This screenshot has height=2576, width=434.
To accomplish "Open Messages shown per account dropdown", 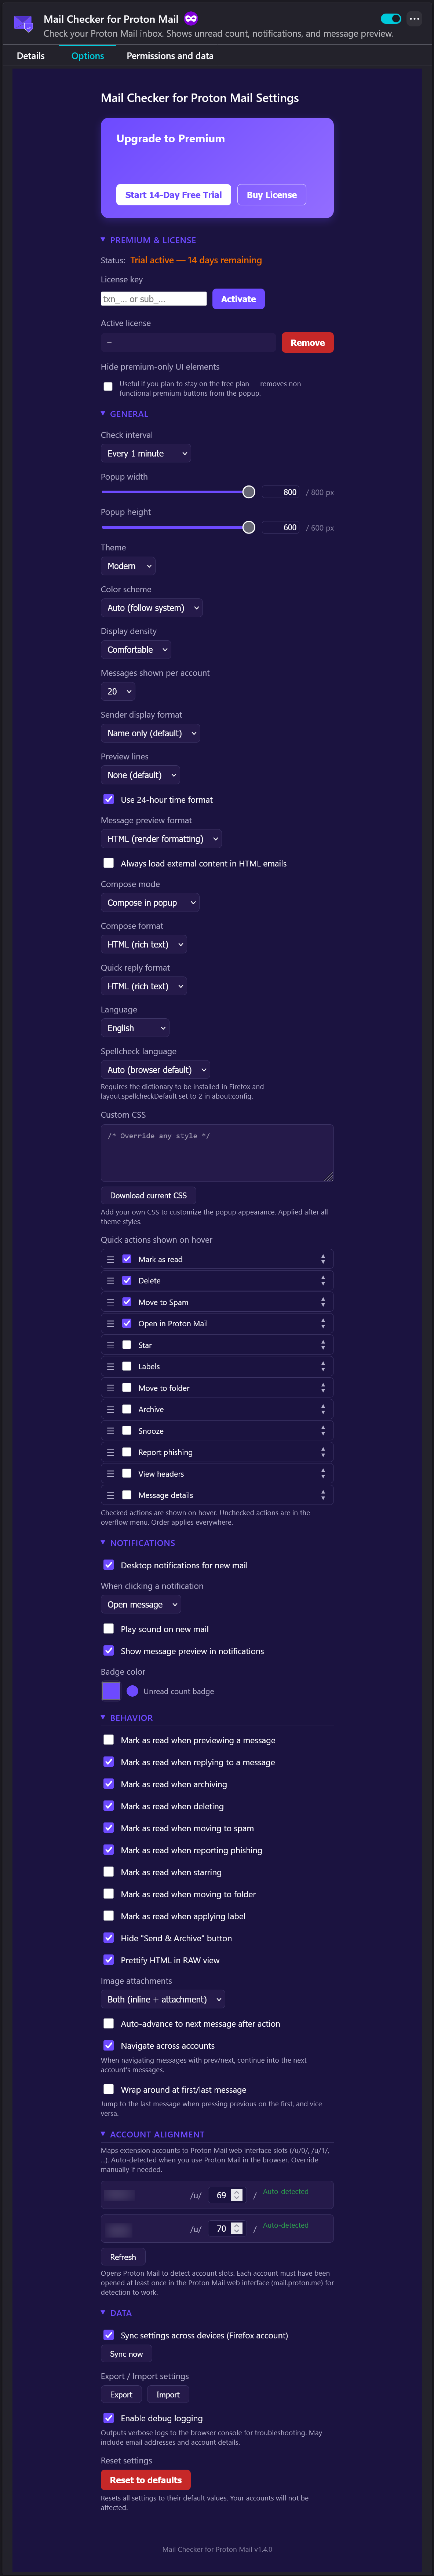I will pos(118,691).
